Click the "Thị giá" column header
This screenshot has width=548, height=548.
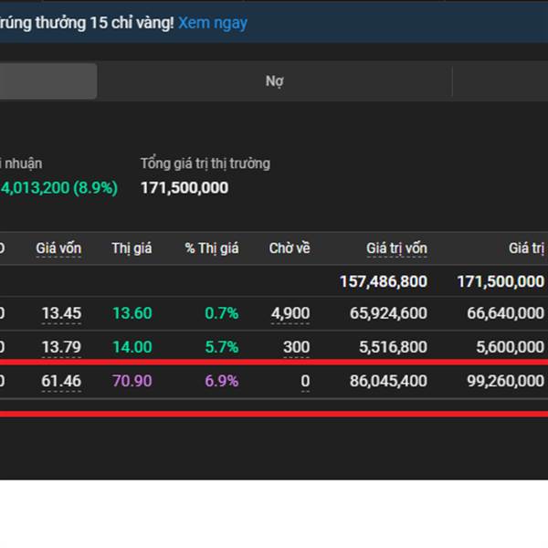(132, 248)
